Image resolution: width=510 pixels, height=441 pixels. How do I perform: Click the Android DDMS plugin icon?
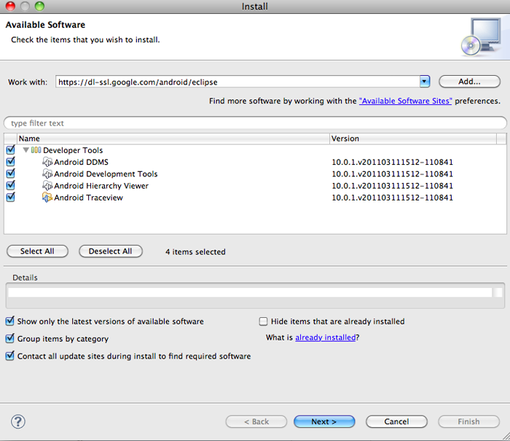tap(48, 162)
